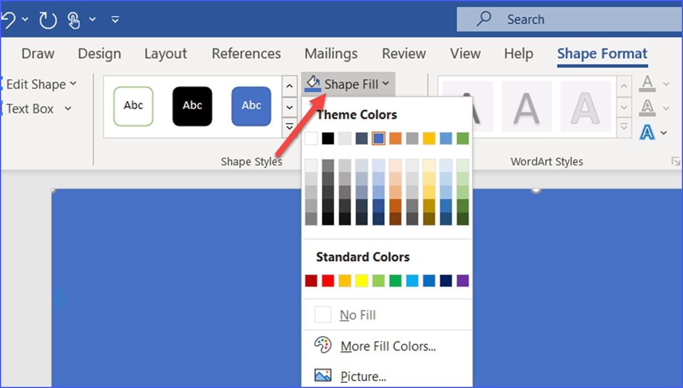
Task: Click the Shape Fill paint bucket icon
Action: pyautogui.click(x=313, y=84)
